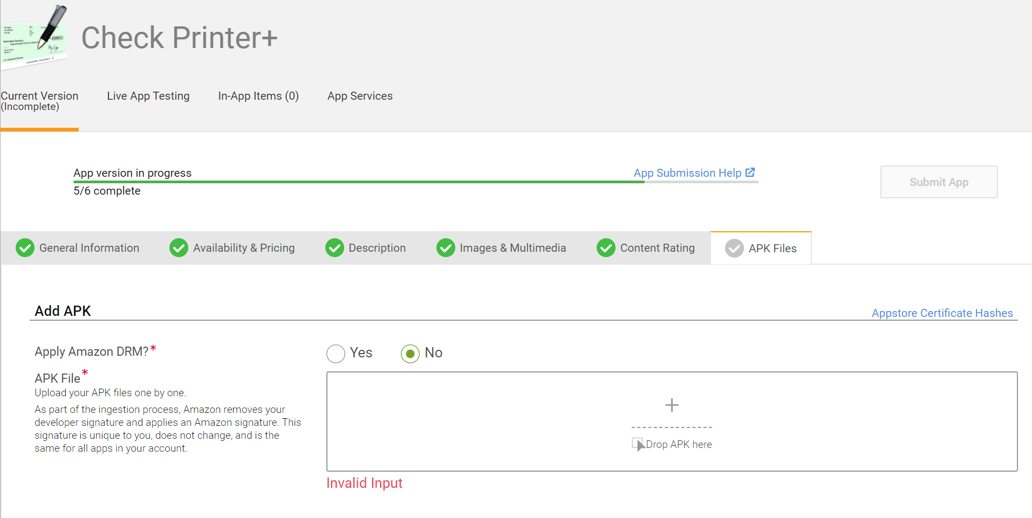
Task: Click the Content Rating checkmark icon
Action: coord(606,248)
